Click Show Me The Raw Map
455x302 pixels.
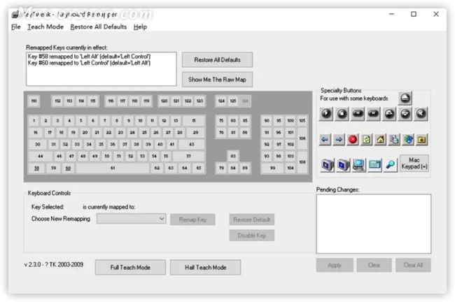point(217,80)
